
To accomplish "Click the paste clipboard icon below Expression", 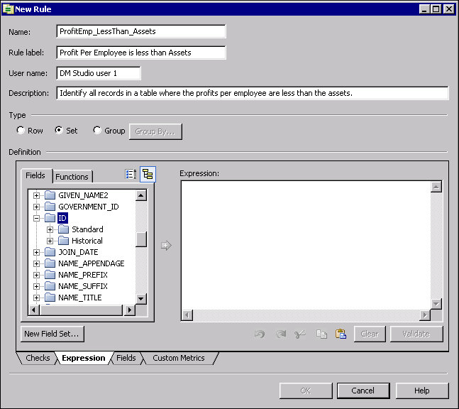I will click(x=341, y=334).
